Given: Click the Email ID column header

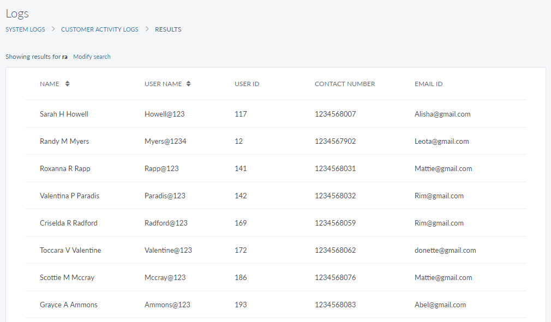Looking at the screenshot, I should pos(428,84).
